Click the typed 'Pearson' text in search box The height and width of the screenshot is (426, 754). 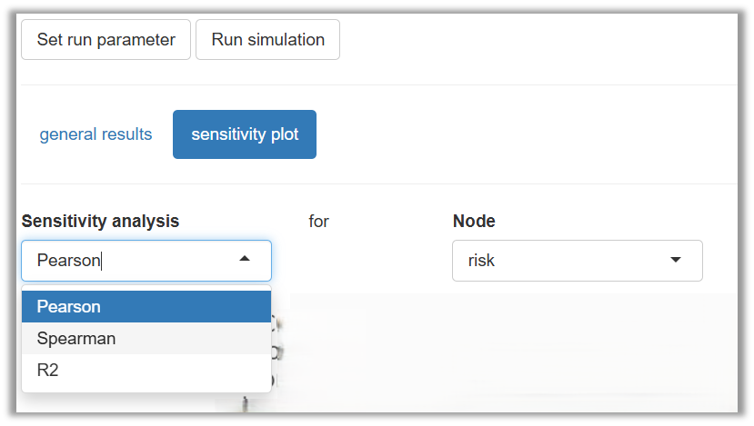[68, 261]
